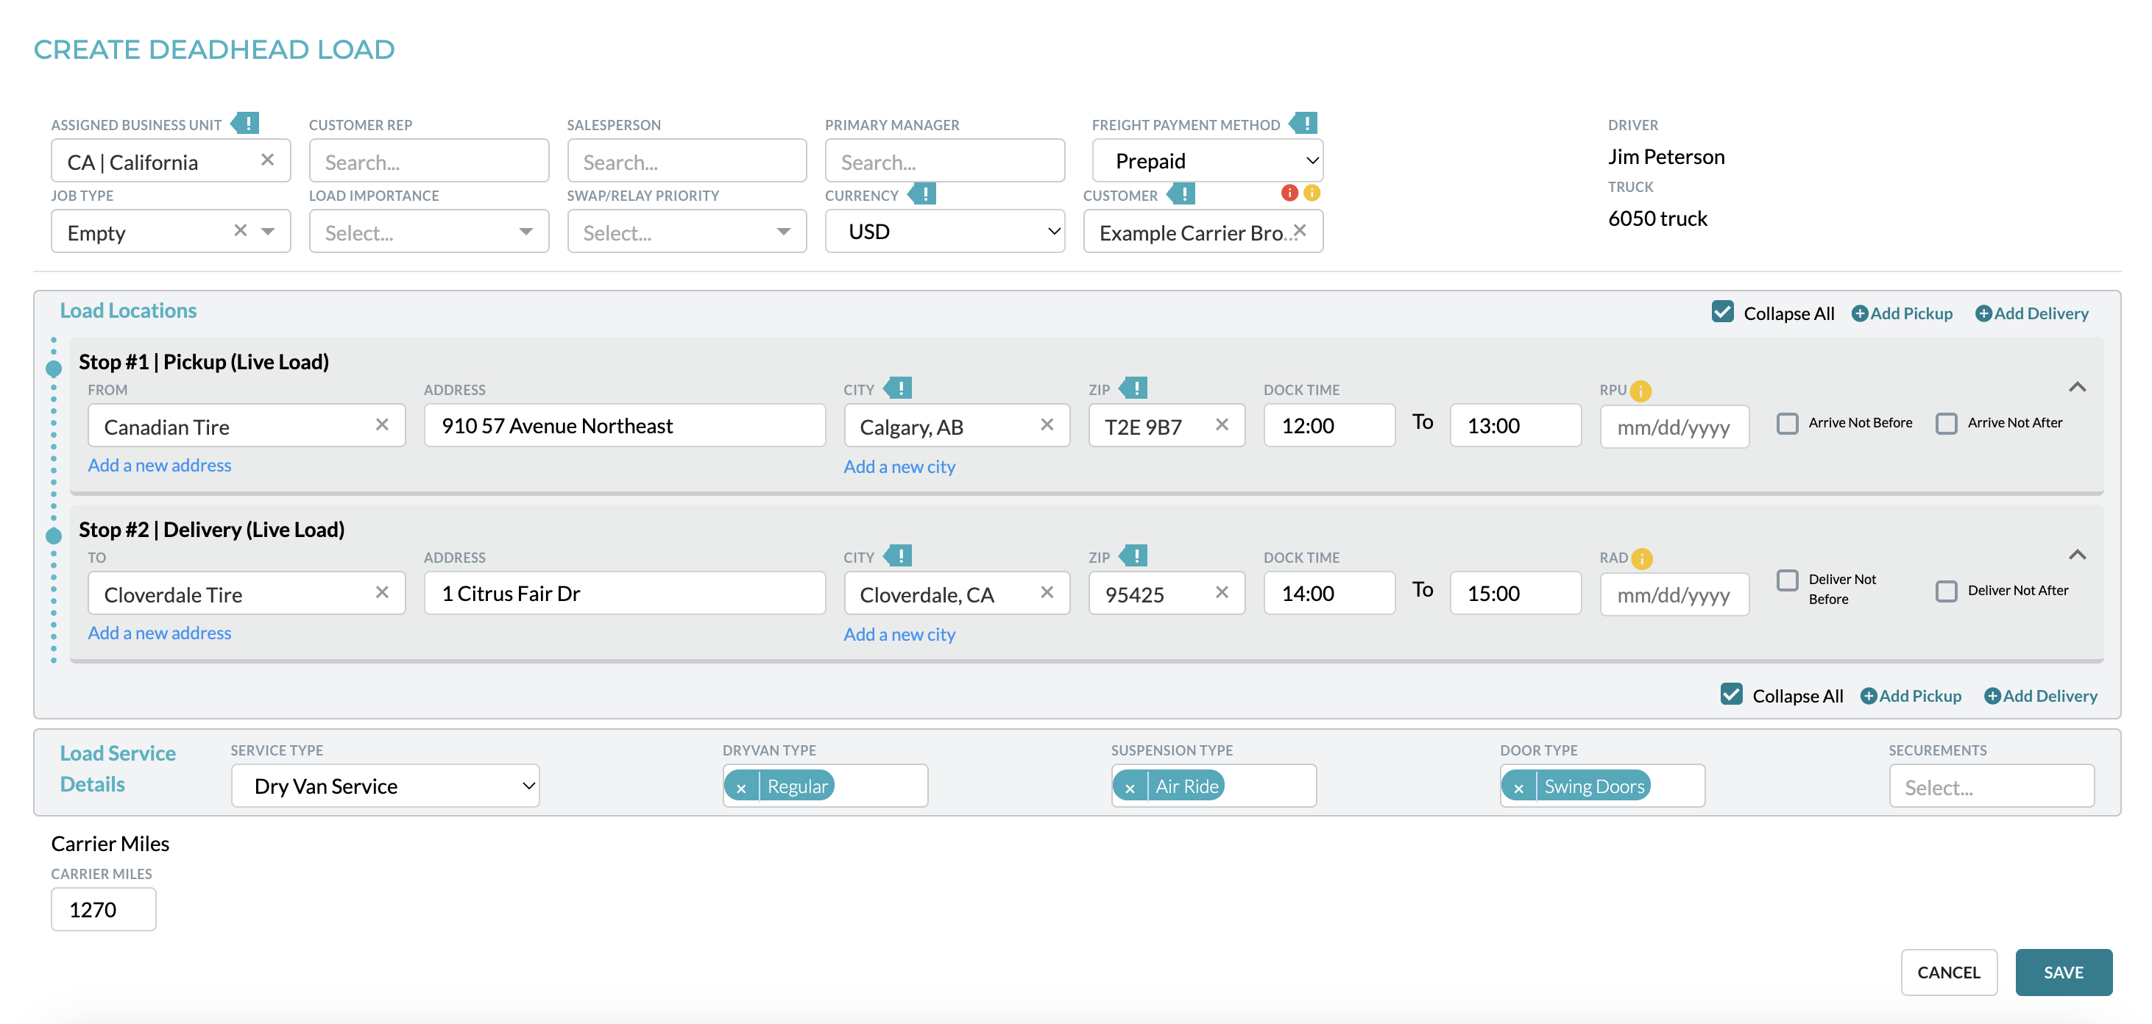Check Arrive Not After for Stop #1
This screenshot has width=2152, height=1024.
[1947, 424]
